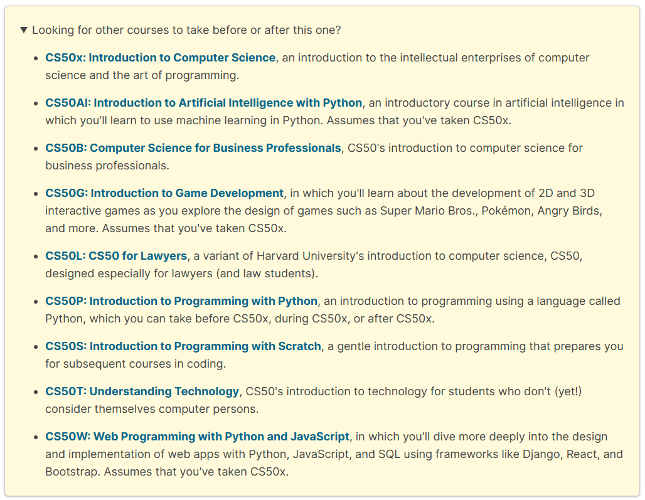645x500 pixels.
Task: Click the bullet beside the CS50x entry
Action: click(35, 58)
